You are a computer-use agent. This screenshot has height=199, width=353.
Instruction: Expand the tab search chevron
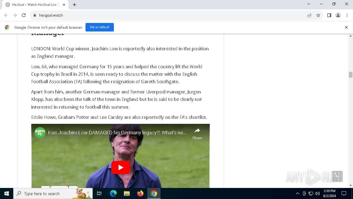tap(309, 4)
